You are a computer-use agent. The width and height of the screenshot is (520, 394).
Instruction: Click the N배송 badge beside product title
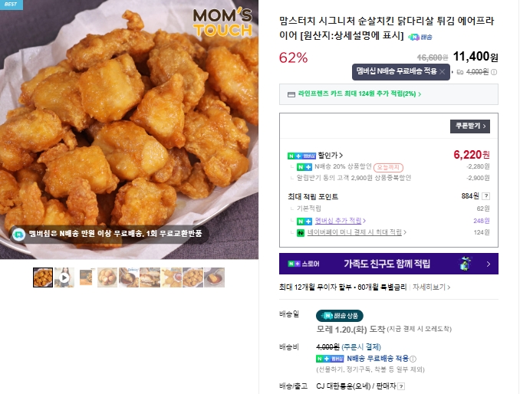click(420, 37)
